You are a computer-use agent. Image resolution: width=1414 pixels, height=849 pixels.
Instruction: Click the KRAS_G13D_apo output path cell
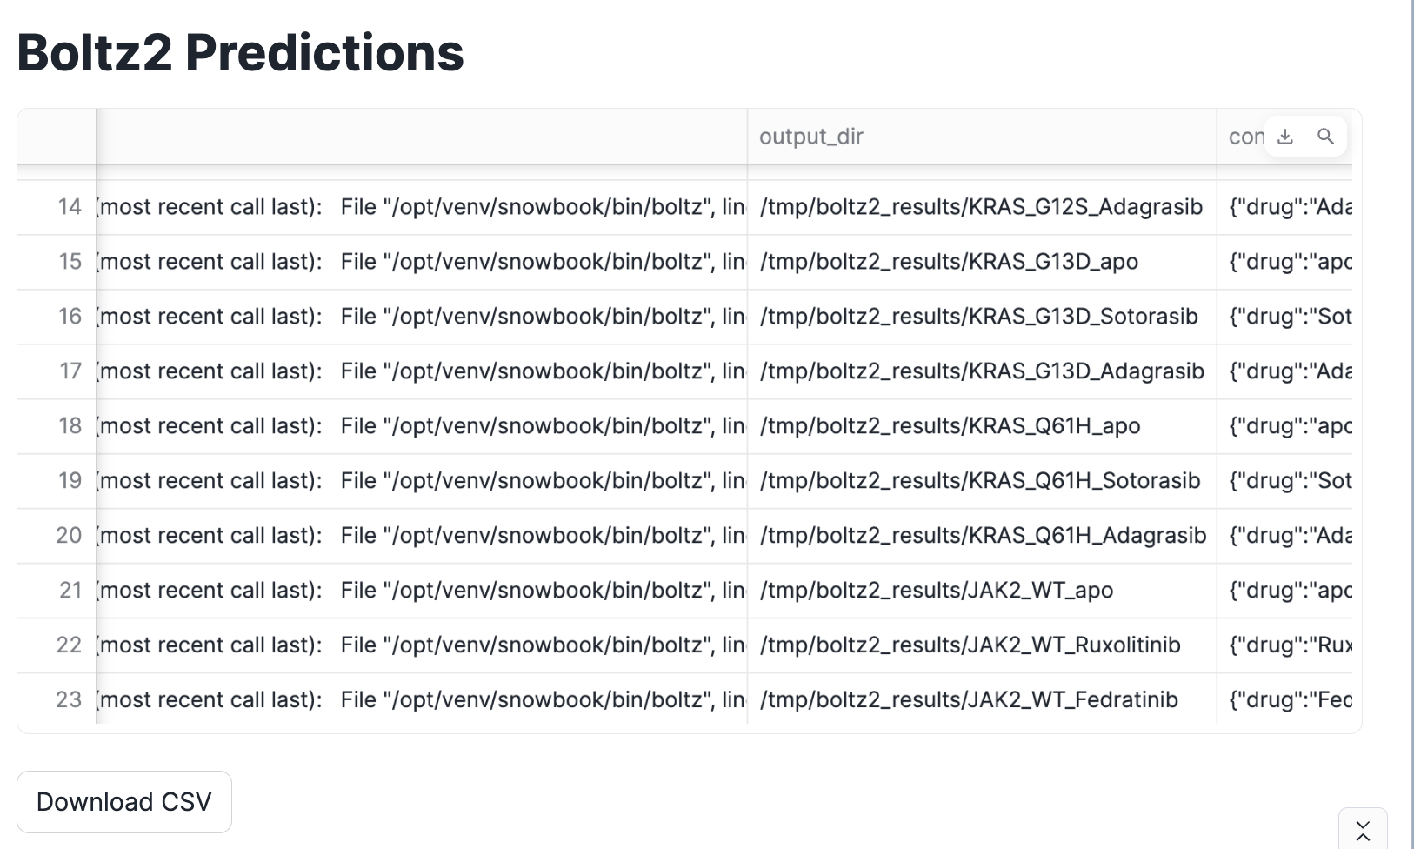tap(949, 262)
